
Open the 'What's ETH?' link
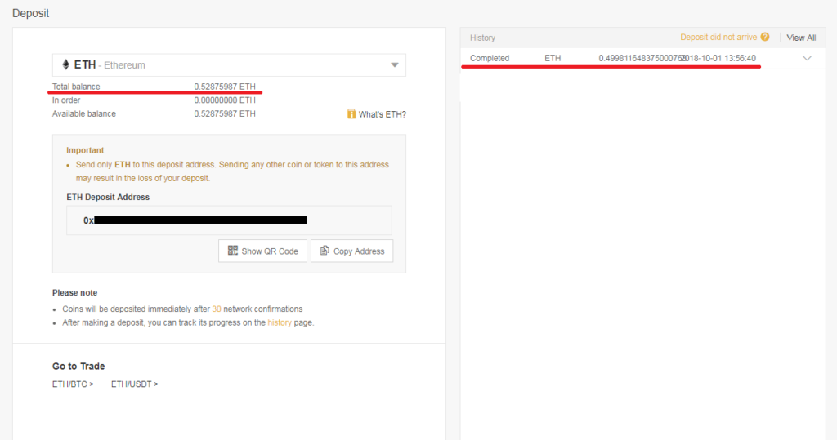382,114
